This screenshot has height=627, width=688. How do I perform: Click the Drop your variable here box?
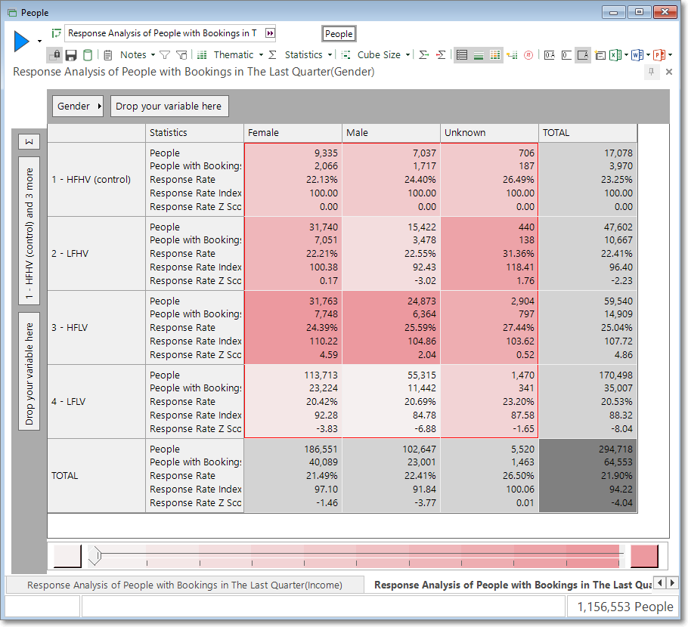(x=169, y=106)
